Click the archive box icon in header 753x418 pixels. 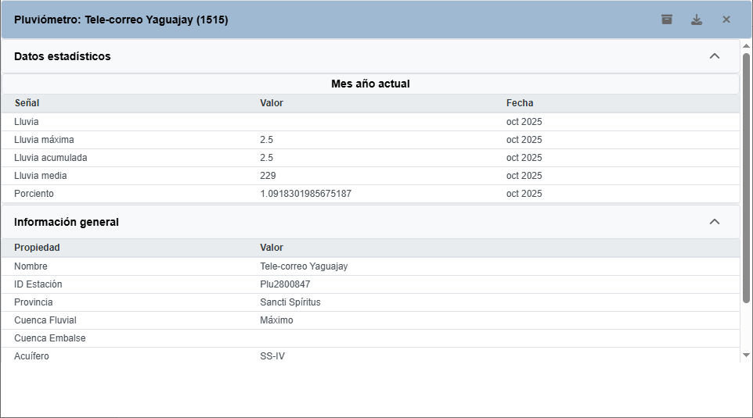tap(667, 20)
